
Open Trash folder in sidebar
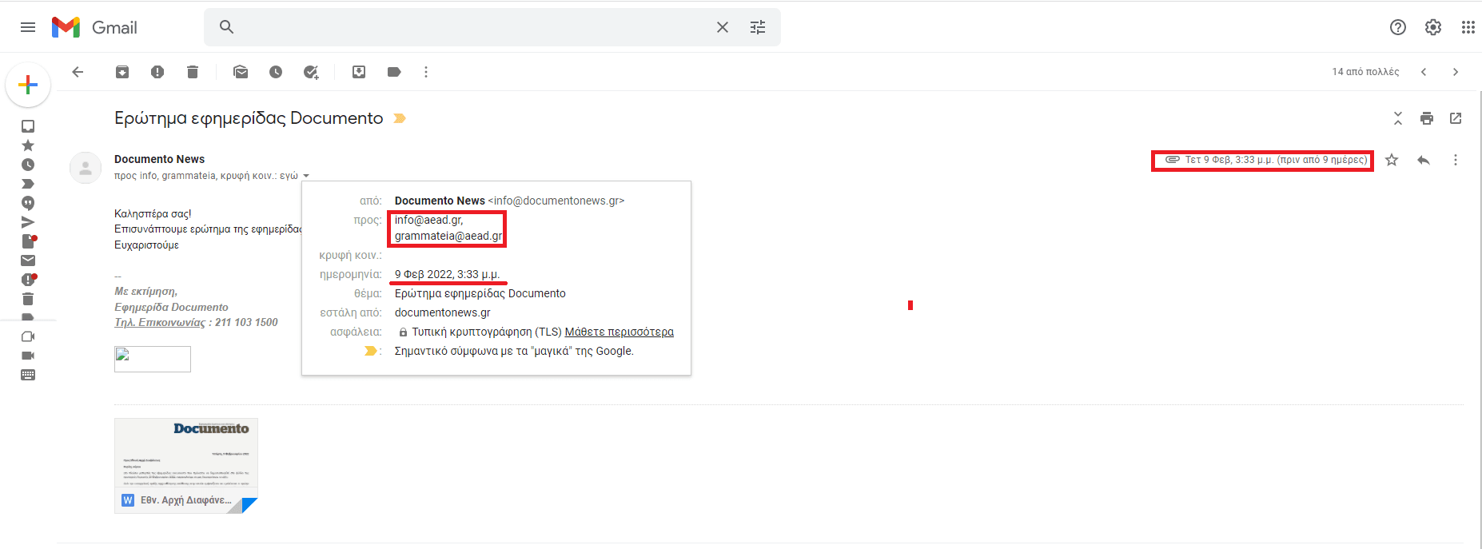(28, 299)
